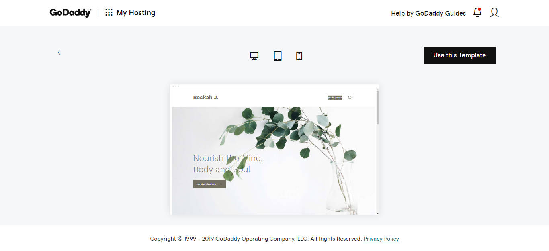
Task: Click the search icon in template preview
Action: 350,98
